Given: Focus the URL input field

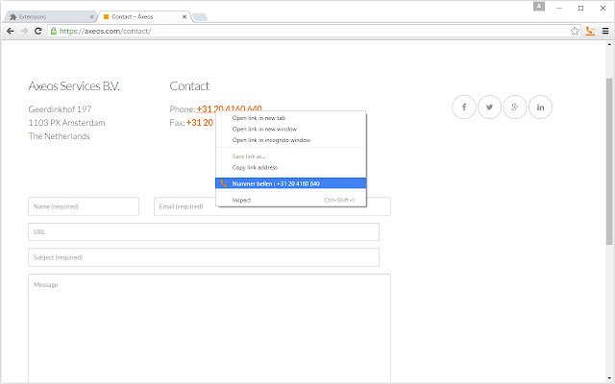Looking at the screenshot, I should (x=204, y=232).
